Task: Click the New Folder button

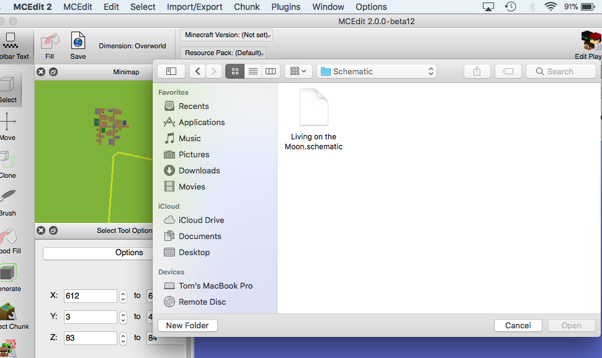Action: point(187,325)
